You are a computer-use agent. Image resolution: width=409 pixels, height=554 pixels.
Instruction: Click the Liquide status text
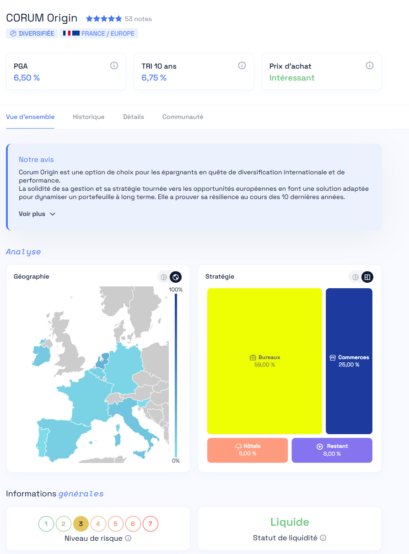290,522
